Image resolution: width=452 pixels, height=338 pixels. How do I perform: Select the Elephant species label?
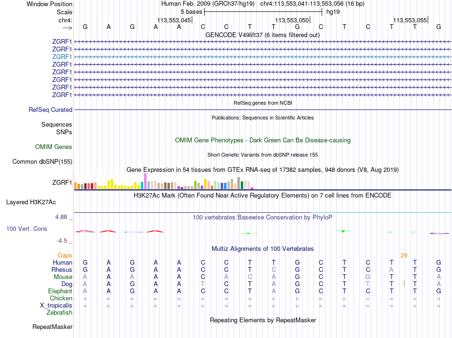60,291
